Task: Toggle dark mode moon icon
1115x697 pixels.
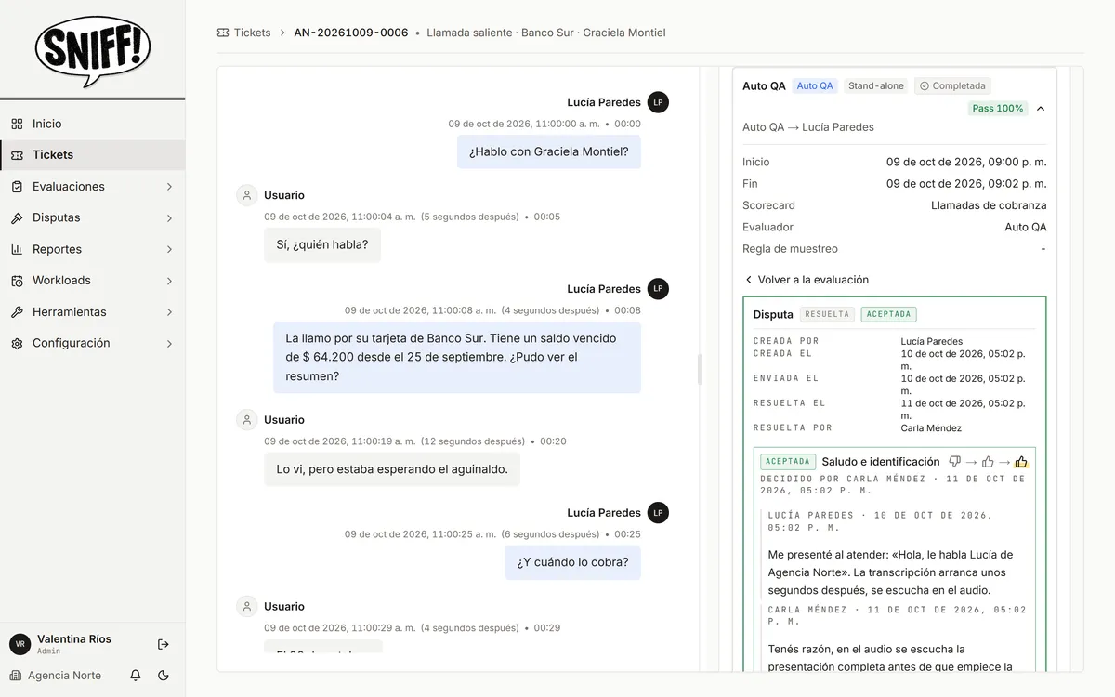Action: coord(164,676)
